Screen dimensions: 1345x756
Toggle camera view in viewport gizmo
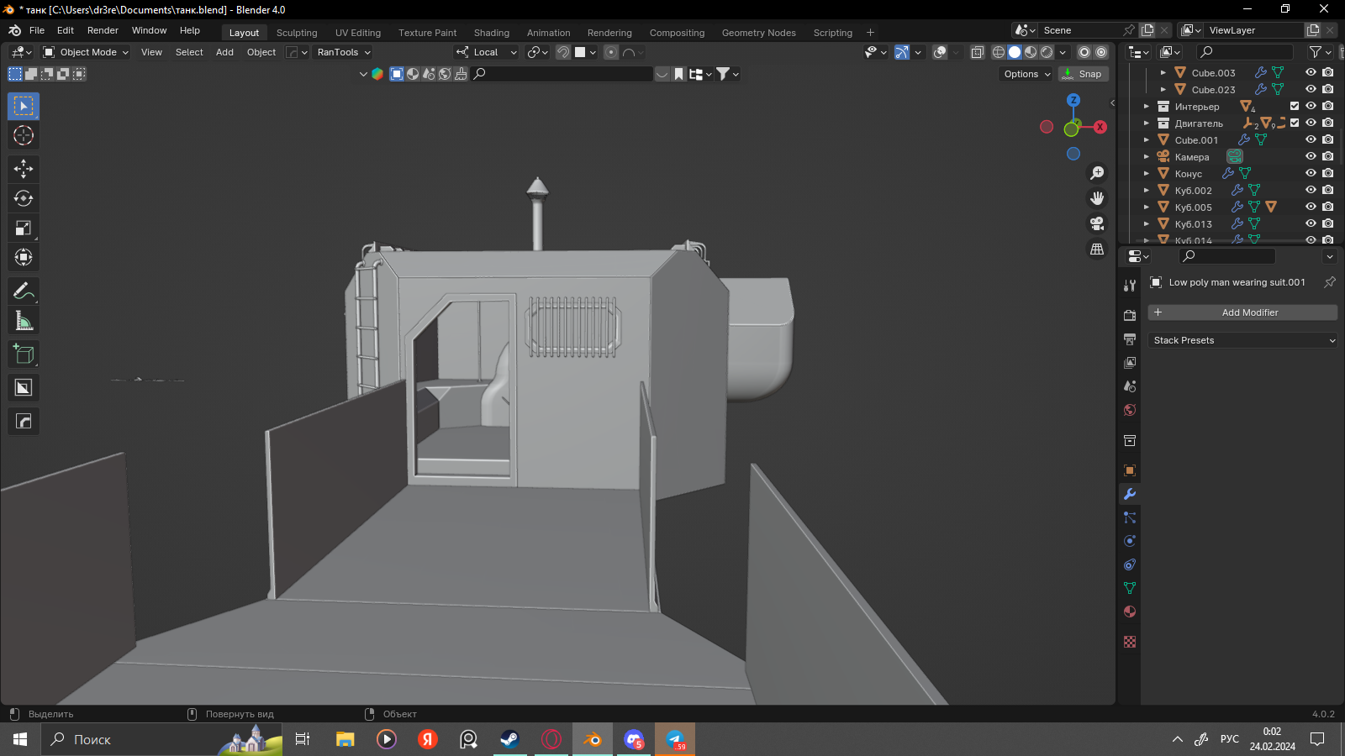(x=1097, y=223)
